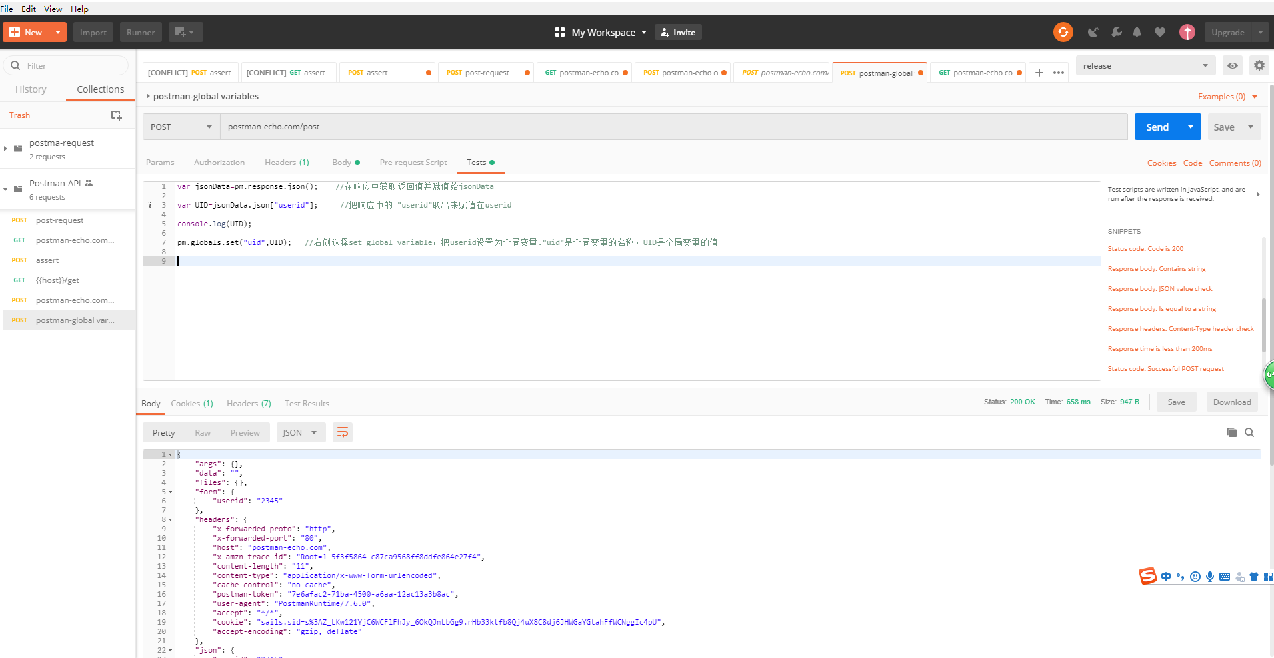Open the Runner
1274x658 pixels.
(x=141, y=32)
